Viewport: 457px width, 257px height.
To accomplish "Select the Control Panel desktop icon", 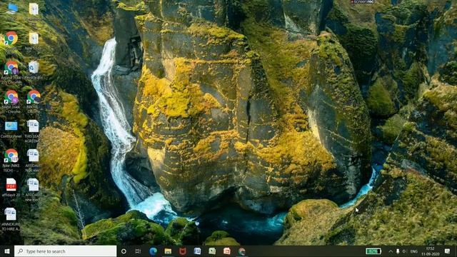I will [11, 129].
